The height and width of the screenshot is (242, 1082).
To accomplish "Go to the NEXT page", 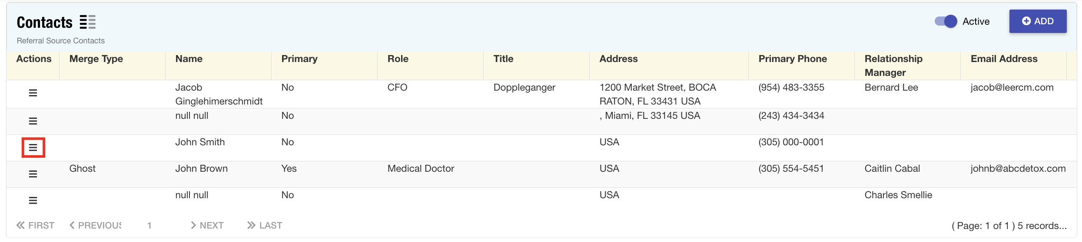I will point(207,226).
